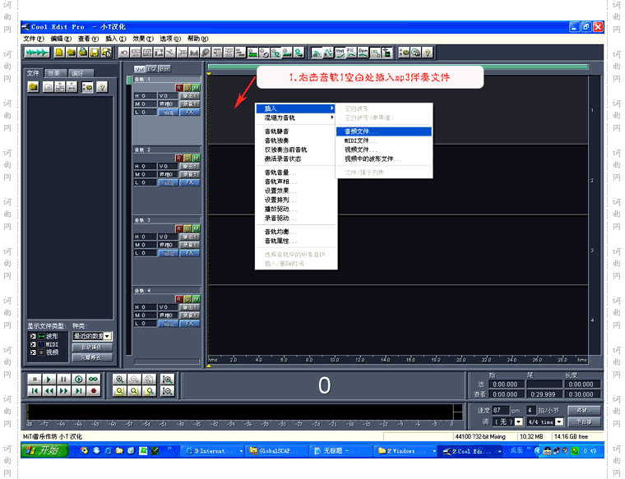
Task: Open the 文件 menu in menu bar
Action: 34,39
